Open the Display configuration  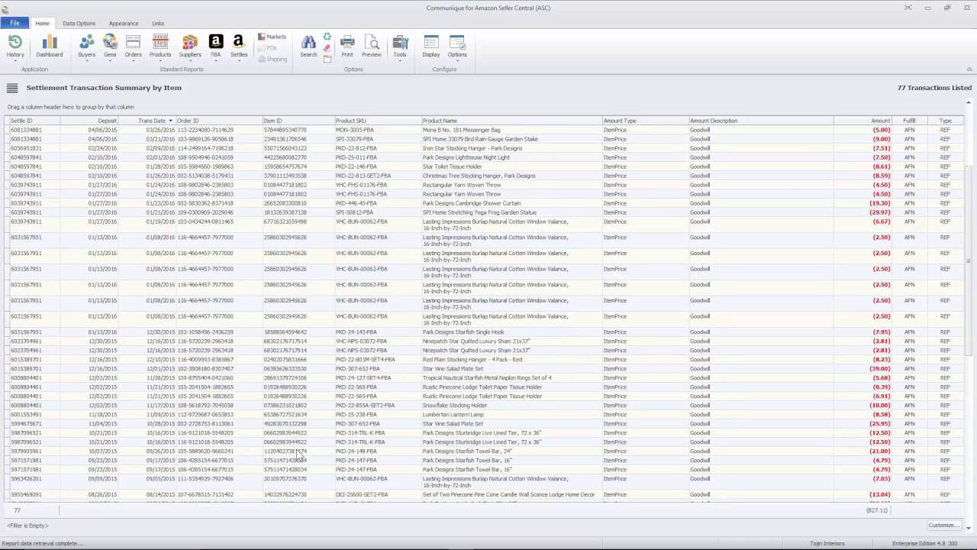click(x=431, y=46)
